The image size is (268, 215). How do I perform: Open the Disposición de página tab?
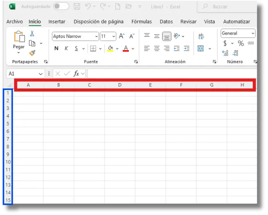99,22
